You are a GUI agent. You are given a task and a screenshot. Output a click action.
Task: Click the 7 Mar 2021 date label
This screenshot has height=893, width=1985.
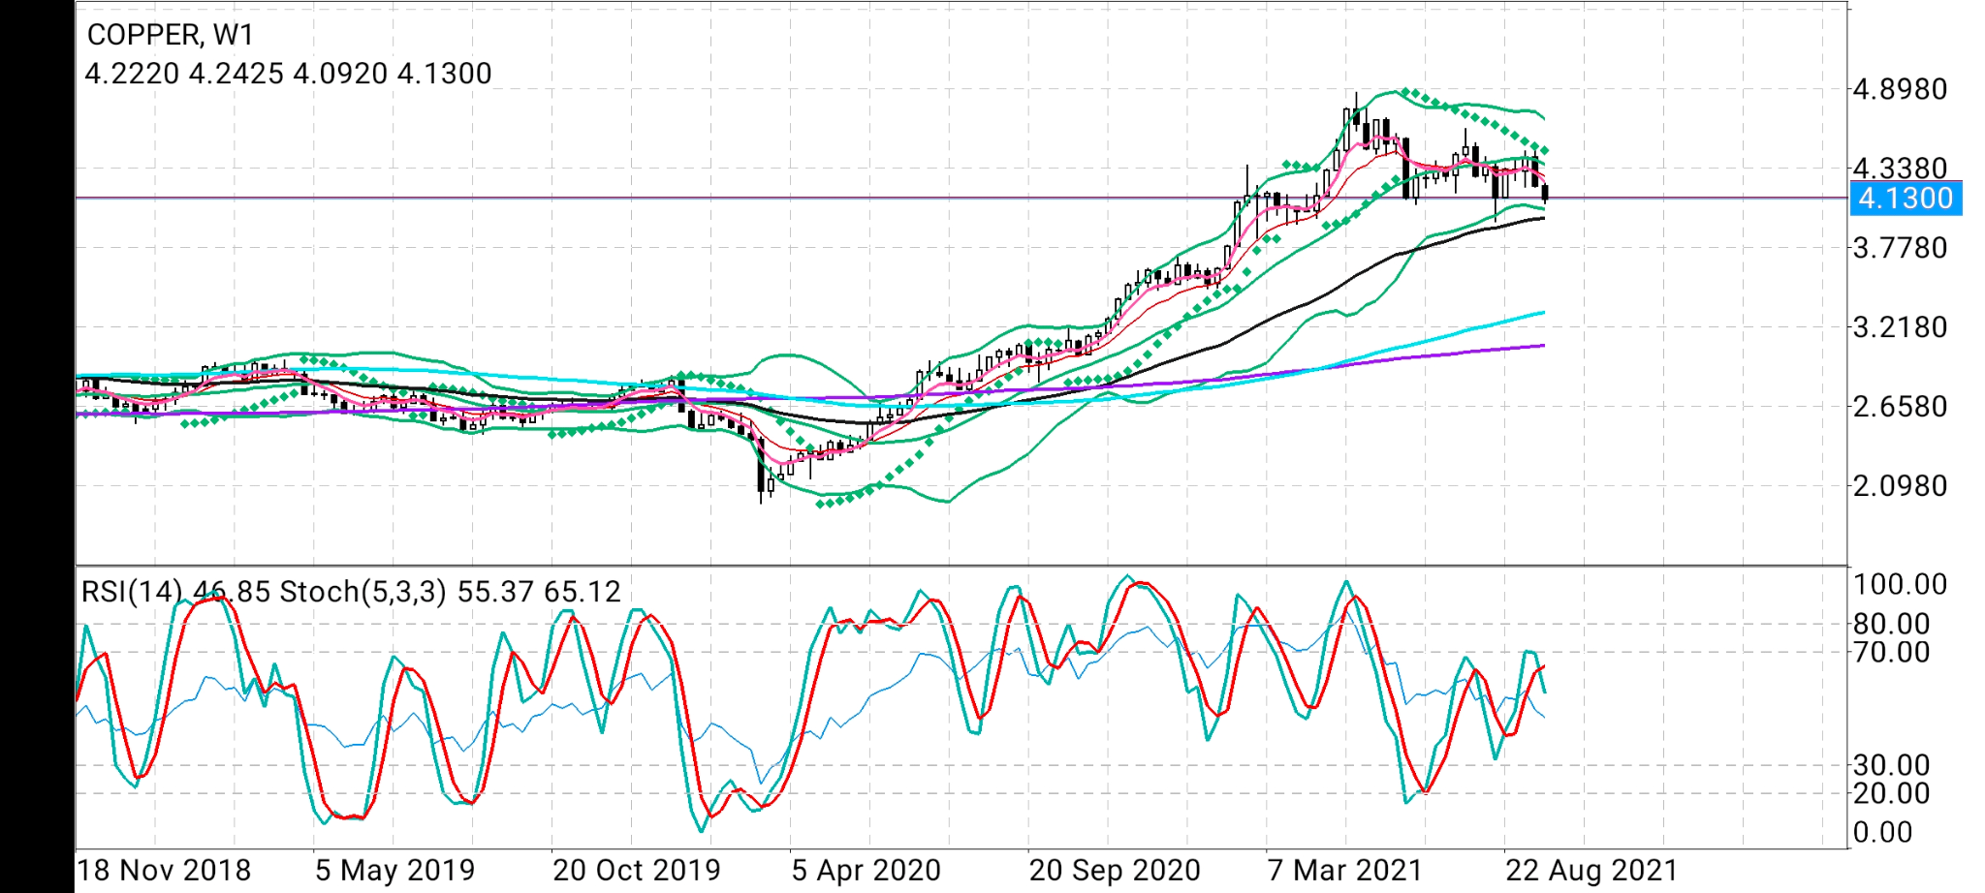coord(1344,870)
